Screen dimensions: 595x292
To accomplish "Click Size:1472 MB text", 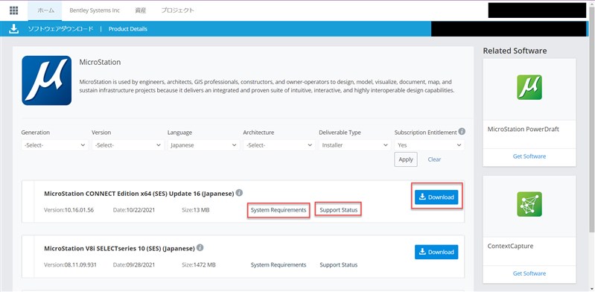I will (x=199, y=264).
